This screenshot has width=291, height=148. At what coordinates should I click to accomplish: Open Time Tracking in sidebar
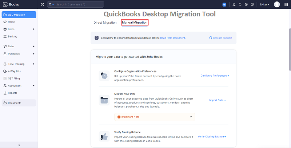[x=17, y=64]
